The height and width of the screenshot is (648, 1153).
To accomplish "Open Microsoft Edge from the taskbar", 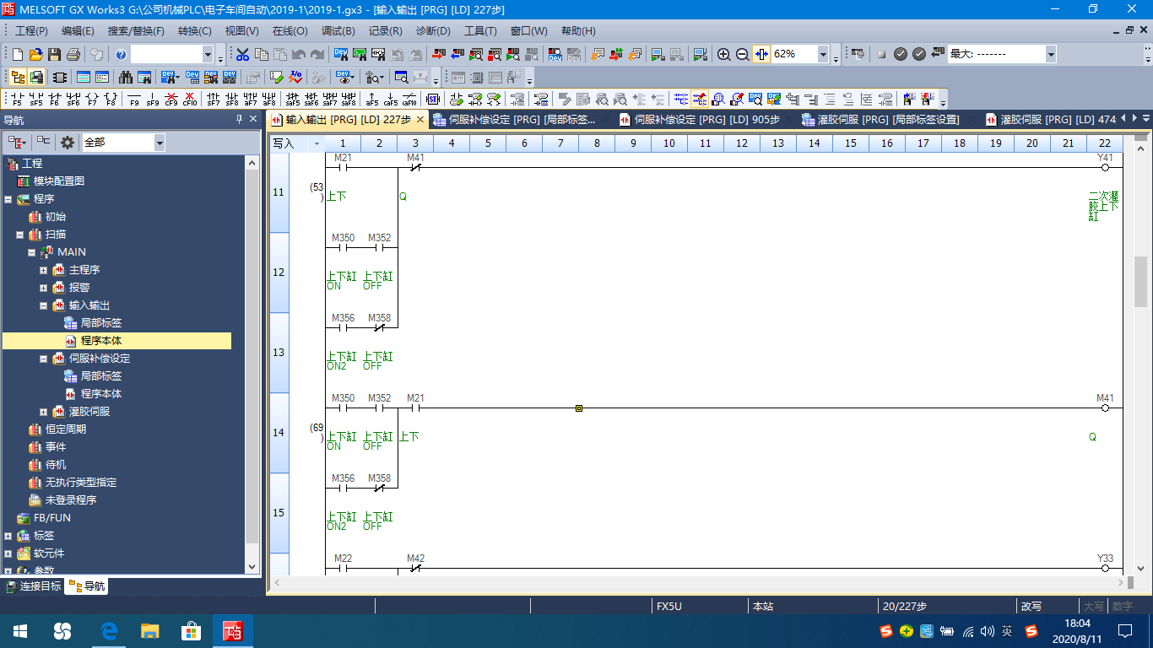I will tap(109, 630).
